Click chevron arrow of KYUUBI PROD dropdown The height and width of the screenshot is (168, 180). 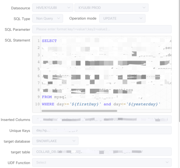(144, 8)
